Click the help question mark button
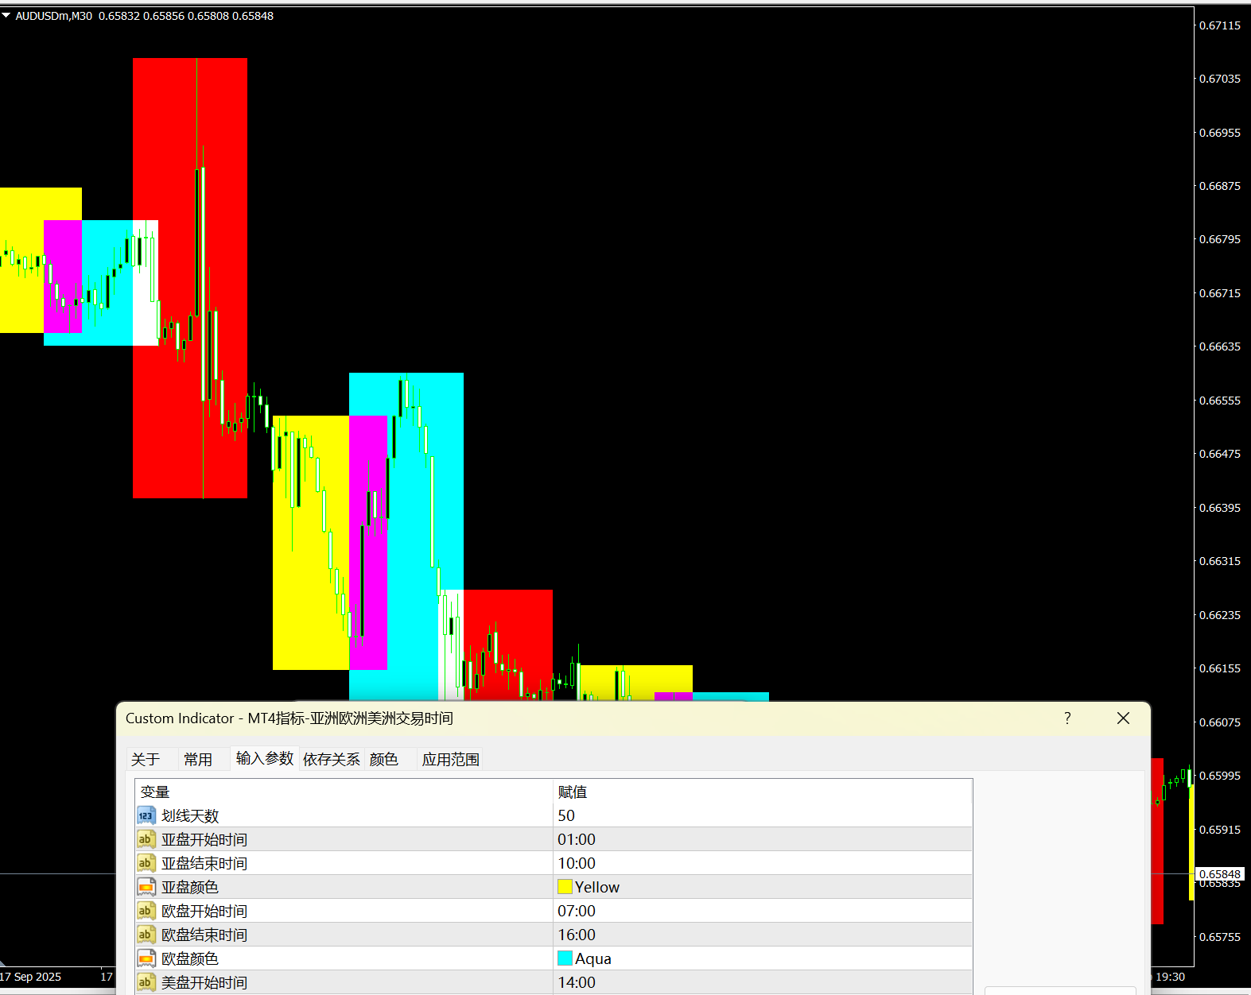The image size is (1251, 995). (x=1067, y=718)
